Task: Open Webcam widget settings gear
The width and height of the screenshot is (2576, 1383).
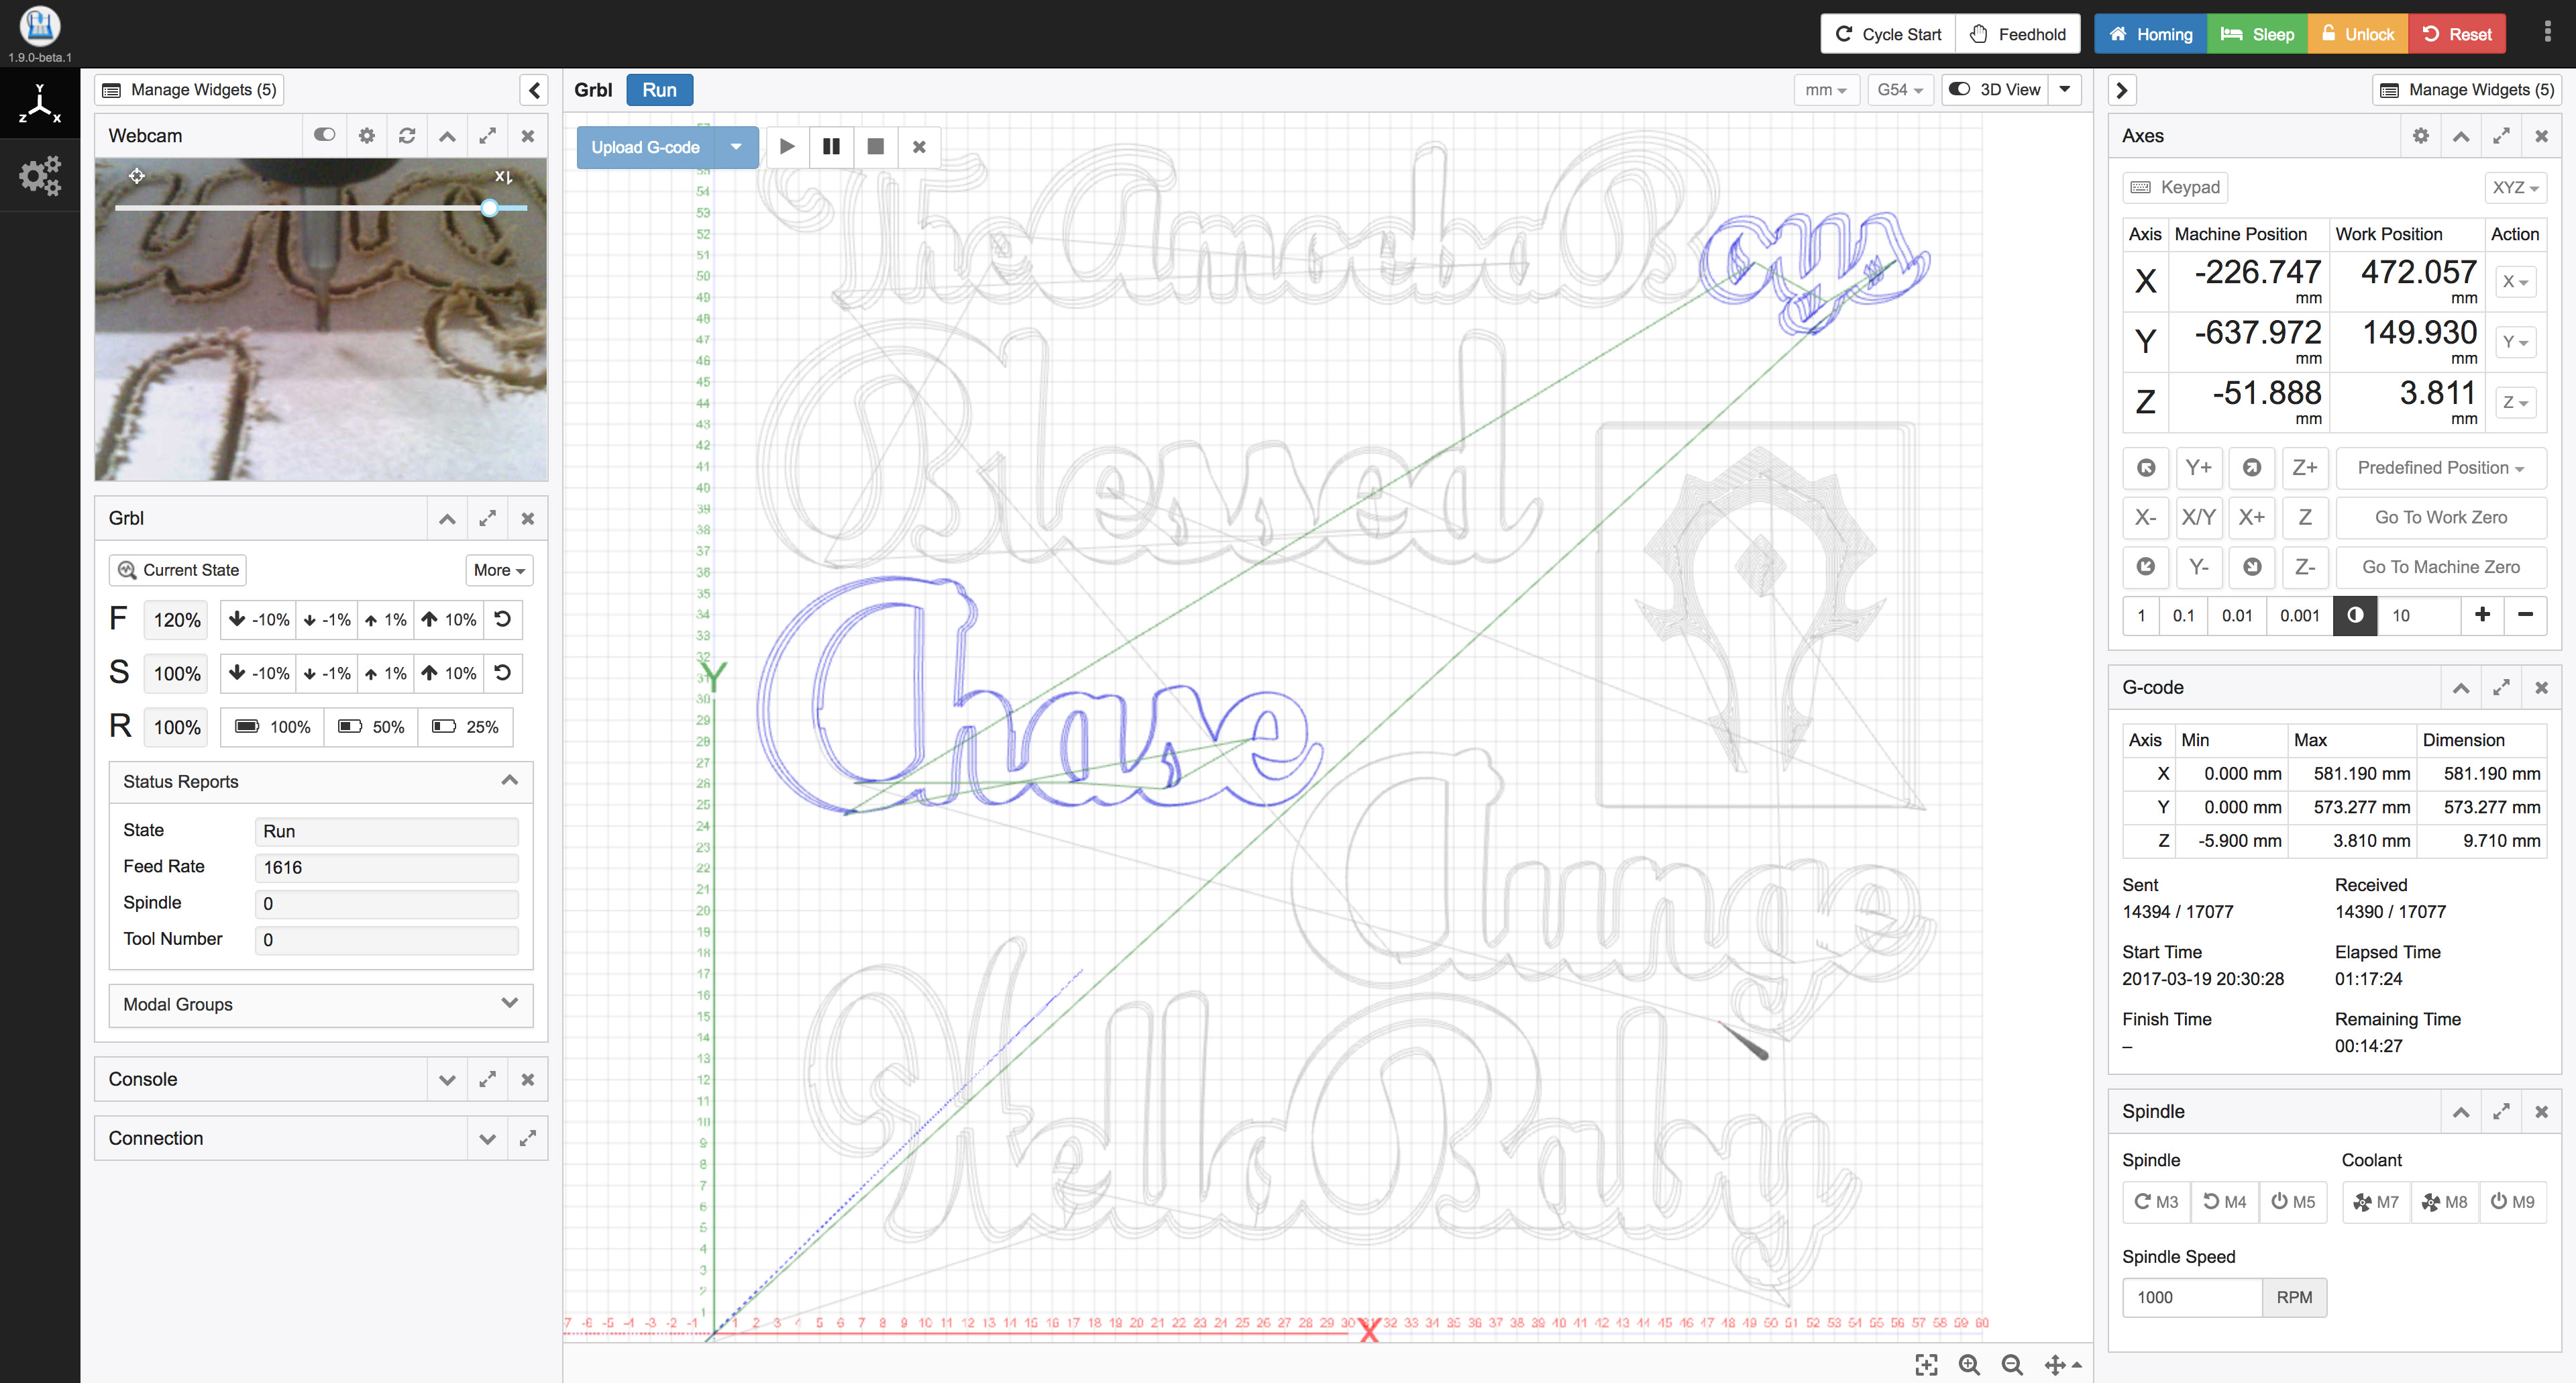Action: 367,136
